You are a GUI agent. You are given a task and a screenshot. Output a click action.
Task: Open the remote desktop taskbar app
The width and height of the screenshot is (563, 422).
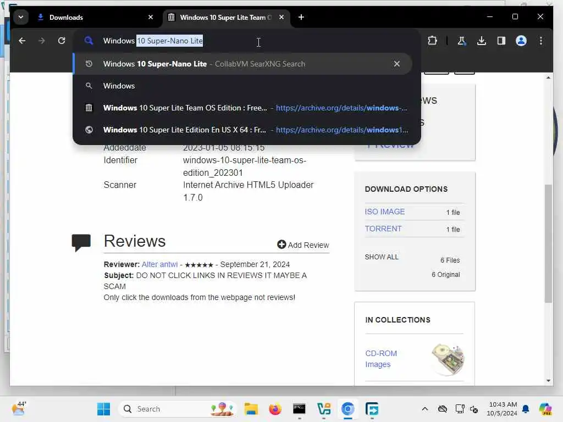(372, 409)
